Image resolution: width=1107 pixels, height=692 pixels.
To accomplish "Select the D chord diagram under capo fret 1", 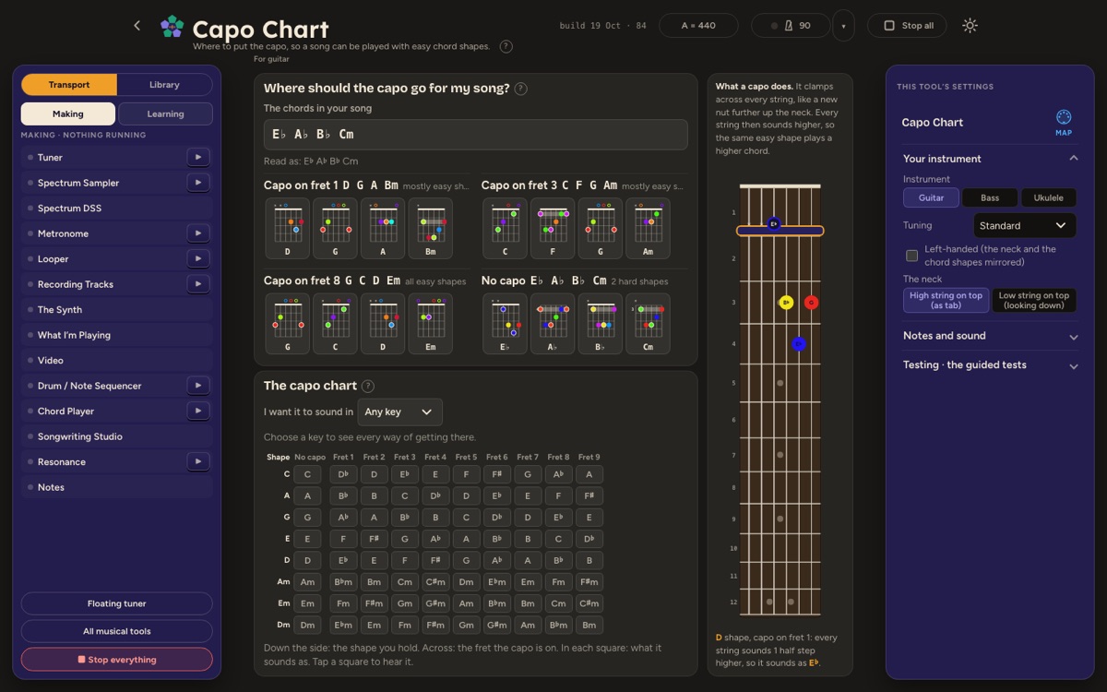I will click(x=287, y=229).
